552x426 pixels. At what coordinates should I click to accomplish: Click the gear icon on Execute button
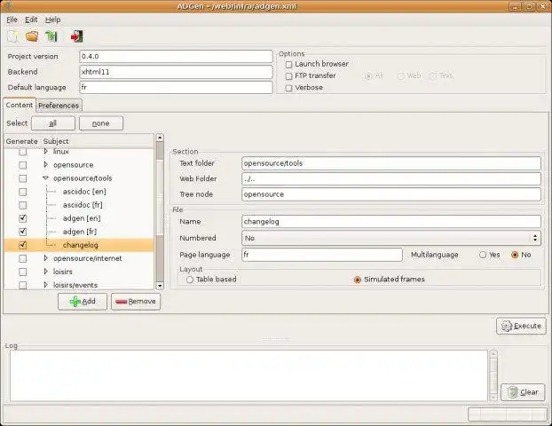click(507, 326)
